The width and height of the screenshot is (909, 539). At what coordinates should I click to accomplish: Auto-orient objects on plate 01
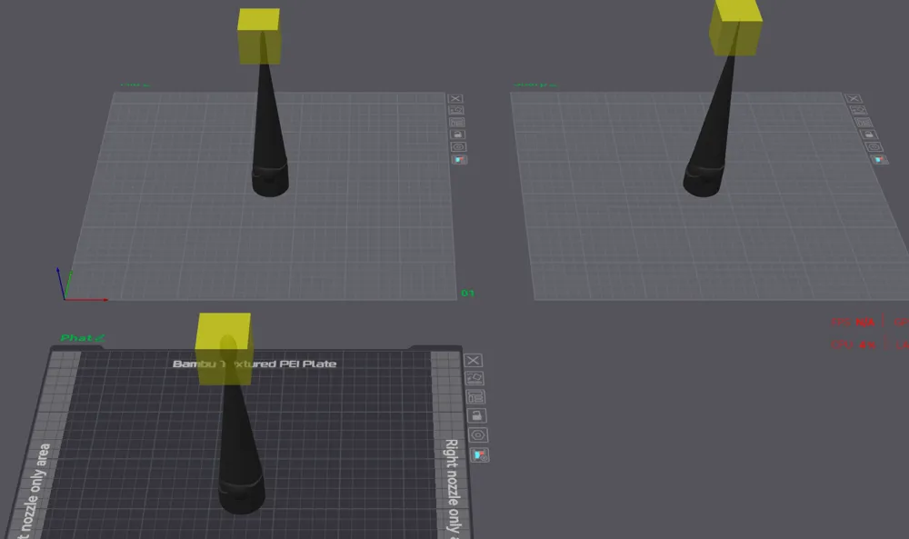pyautogui.click(x=456, y=110)
